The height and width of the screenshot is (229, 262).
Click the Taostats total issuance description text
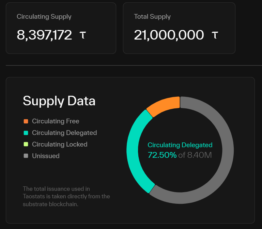pyautogui.click(x=66, y=196)
